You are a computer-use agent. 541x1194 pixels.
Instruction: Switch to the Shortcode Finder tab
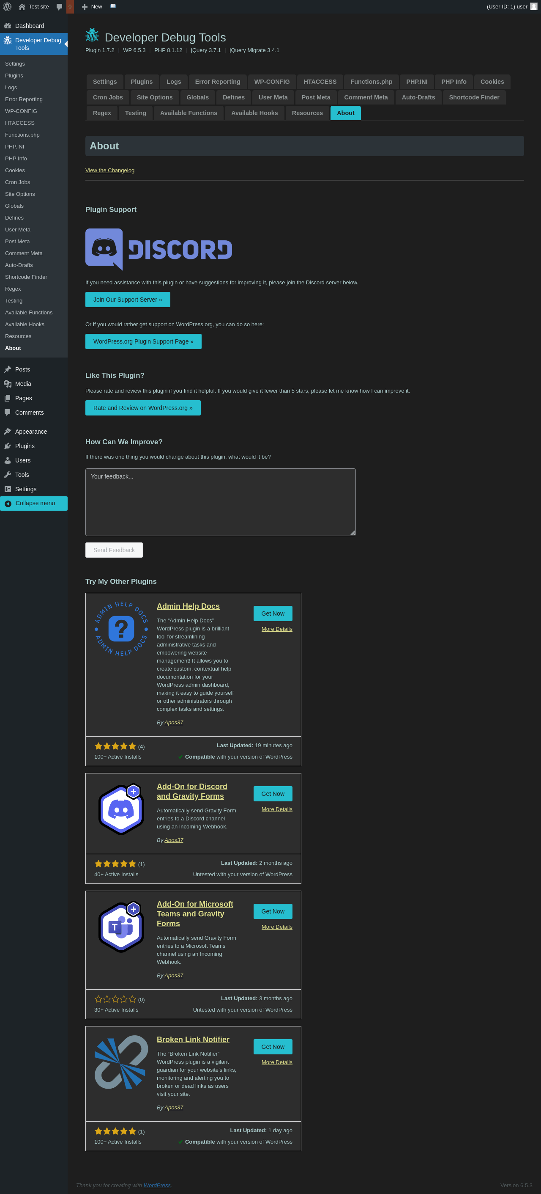(474, 97)
